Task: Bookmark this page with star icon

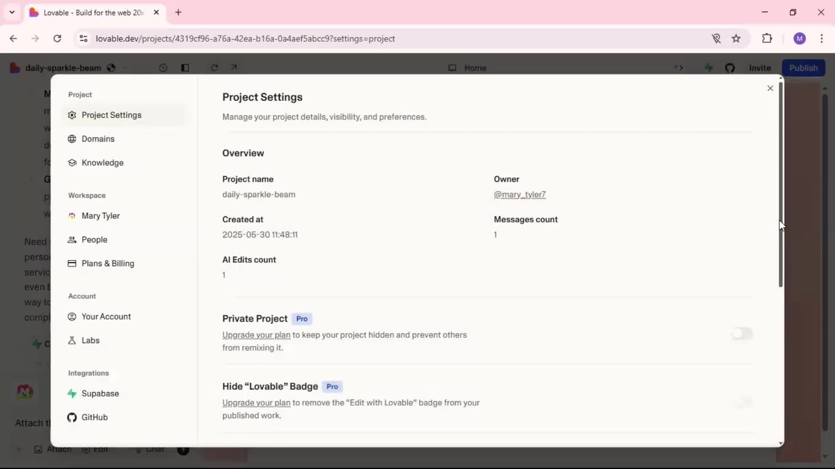Action: click(x=736, y=38)
